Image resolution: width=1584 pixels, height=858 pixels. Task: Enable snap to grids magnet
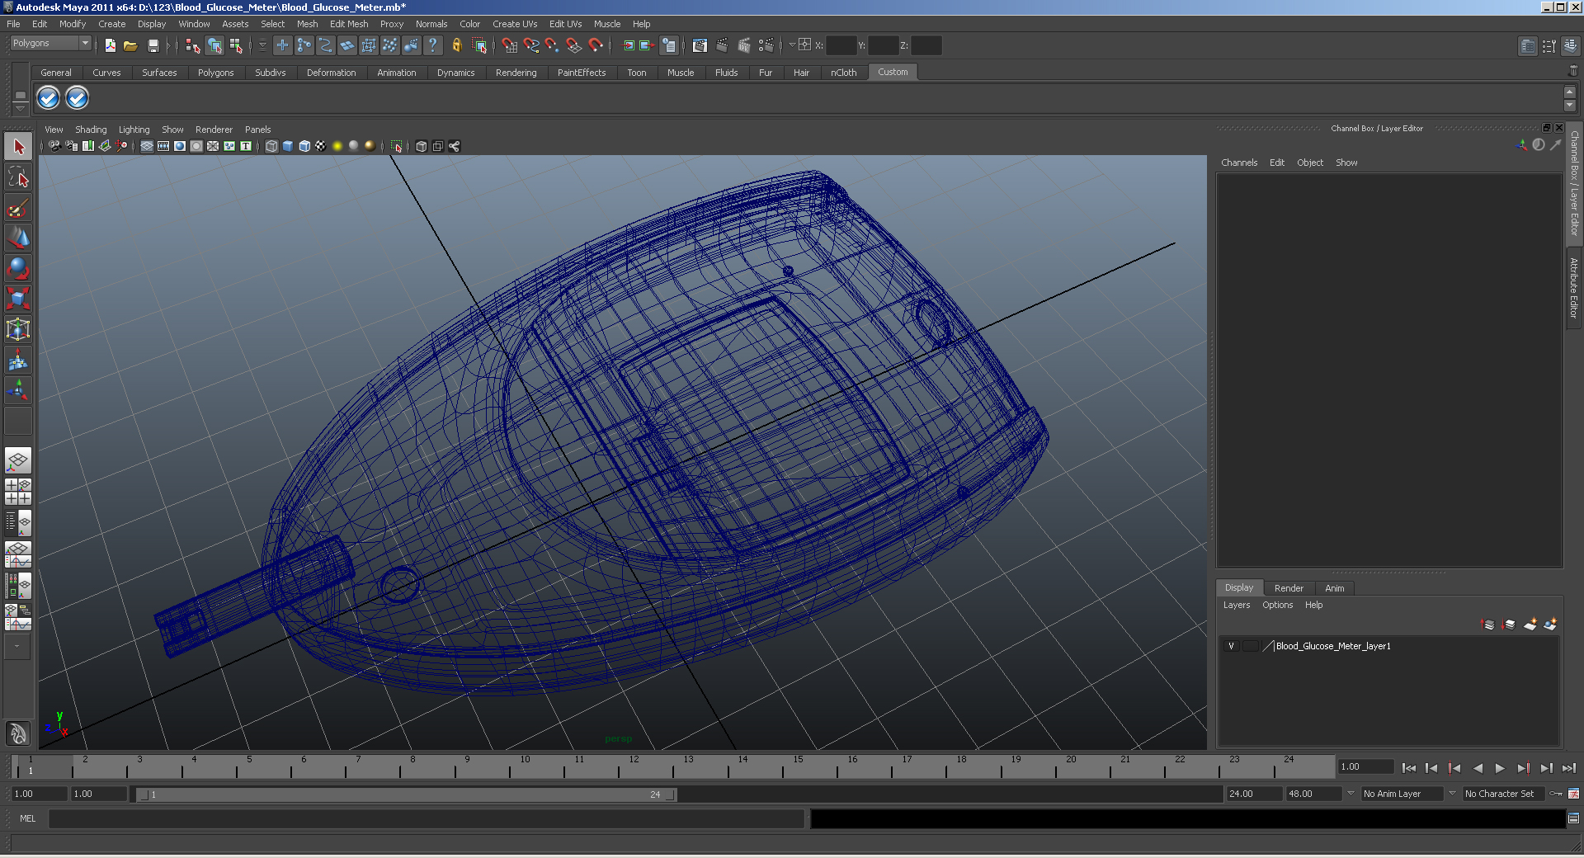tap(509, 45)
